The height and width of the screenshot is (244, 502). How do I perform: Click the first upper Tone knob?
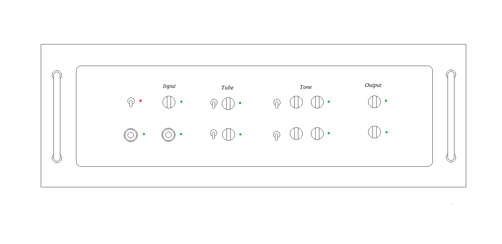point(296,102)
